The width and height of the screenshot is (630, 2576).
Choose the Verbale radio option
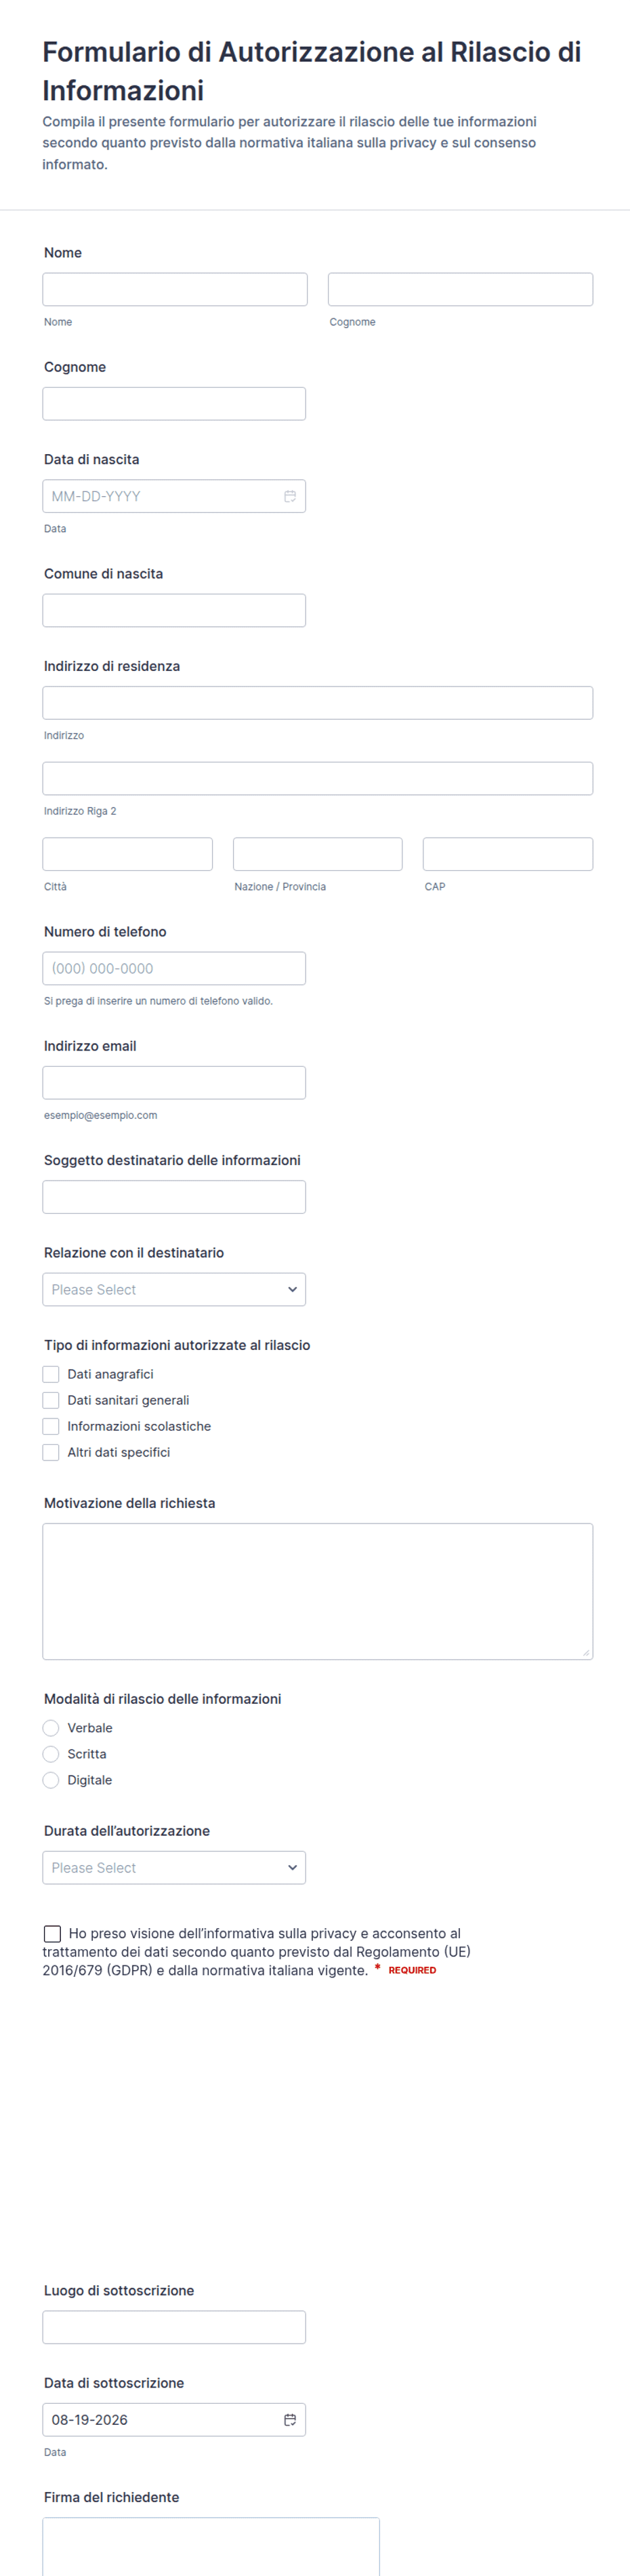tap(51, 1728)
